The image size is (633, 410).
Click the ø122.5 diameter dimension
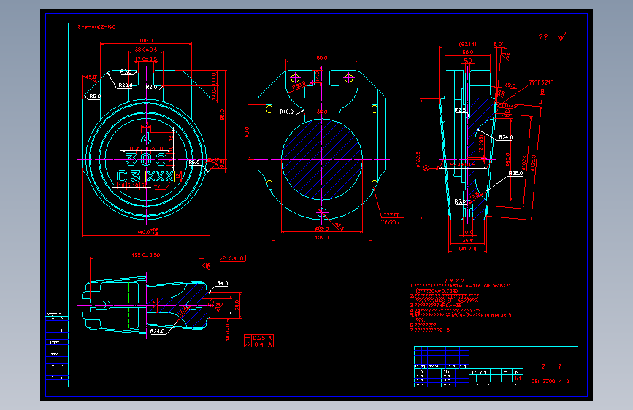click(418, 159)
